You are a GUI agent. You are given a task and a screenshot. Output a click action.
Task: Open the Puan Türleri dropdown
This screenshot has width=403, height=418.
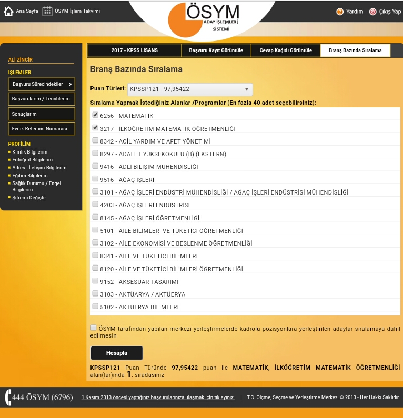(x=190, y=89)
